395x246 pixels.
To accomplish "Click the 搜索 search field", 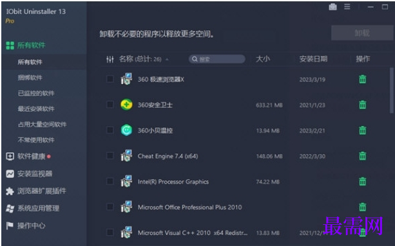I will coord(217,59).
